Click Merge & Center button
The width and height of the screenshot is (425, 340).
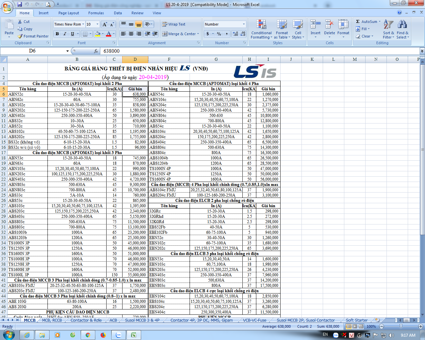pyautogui.click(x=179, y=34)
